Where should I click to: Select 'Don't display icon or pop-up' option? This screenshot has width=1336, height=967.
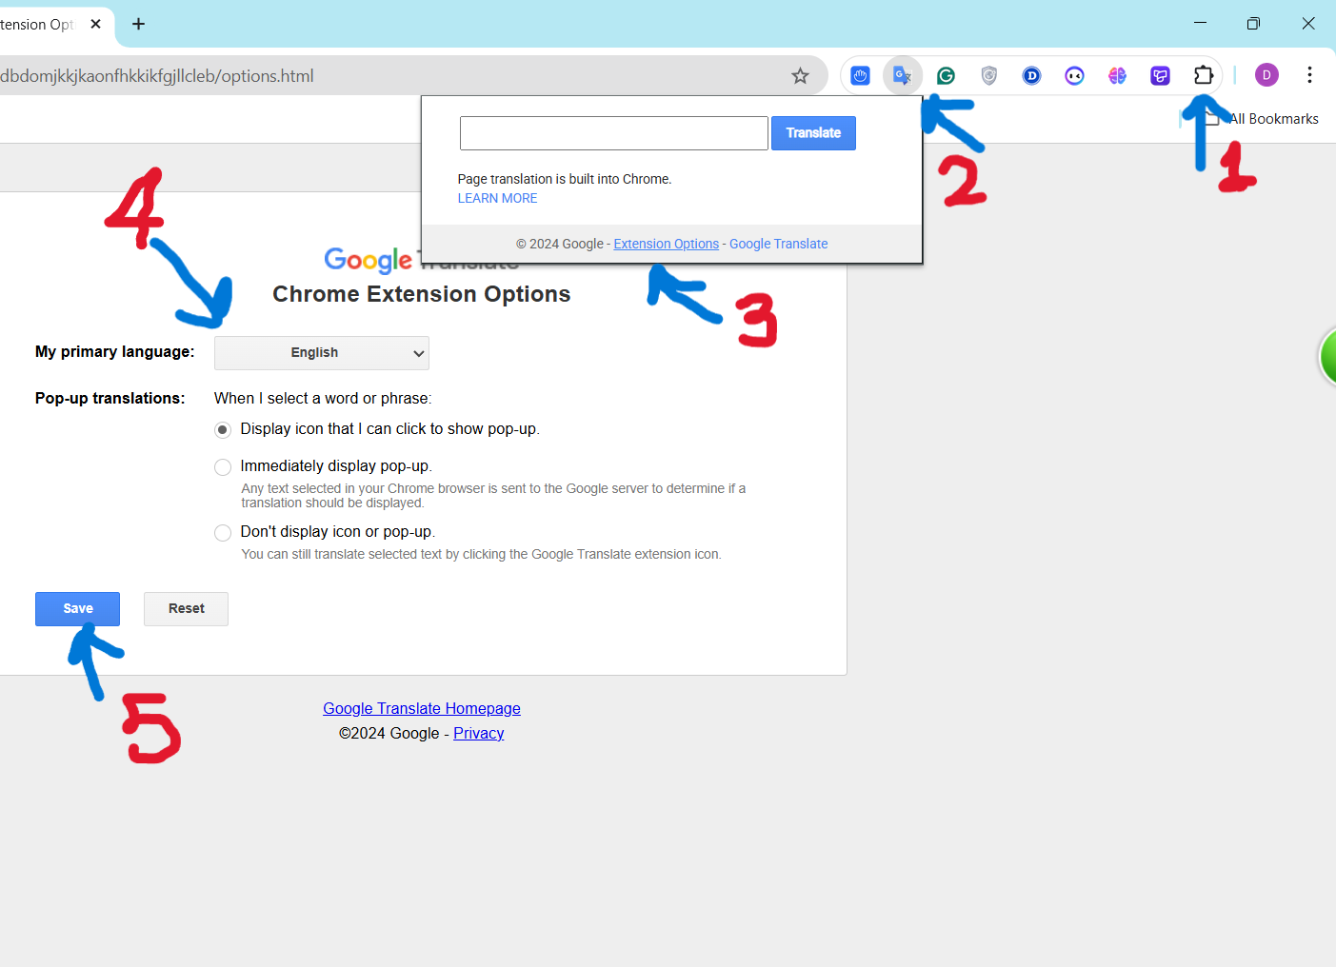223,533
